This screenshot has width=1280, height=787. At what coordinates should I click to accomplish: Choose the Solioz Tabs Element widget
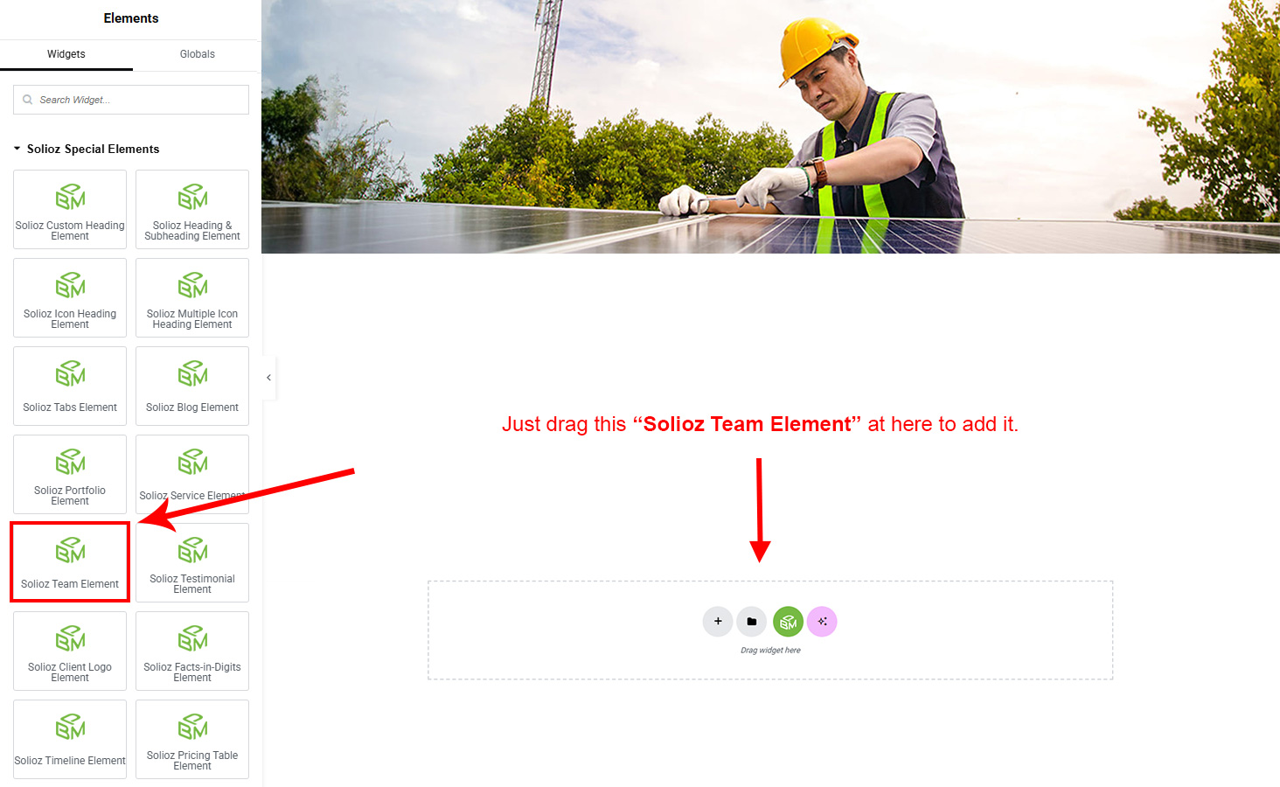(70, 386)
